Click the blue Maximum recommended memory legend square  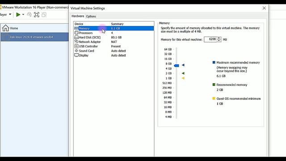214,63
